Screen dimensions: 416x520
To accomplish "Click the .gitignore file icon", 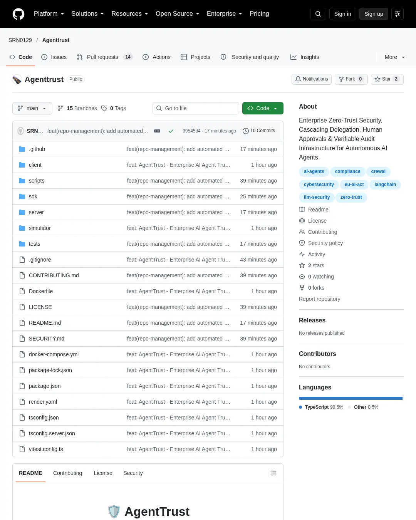I will (22, 260).
